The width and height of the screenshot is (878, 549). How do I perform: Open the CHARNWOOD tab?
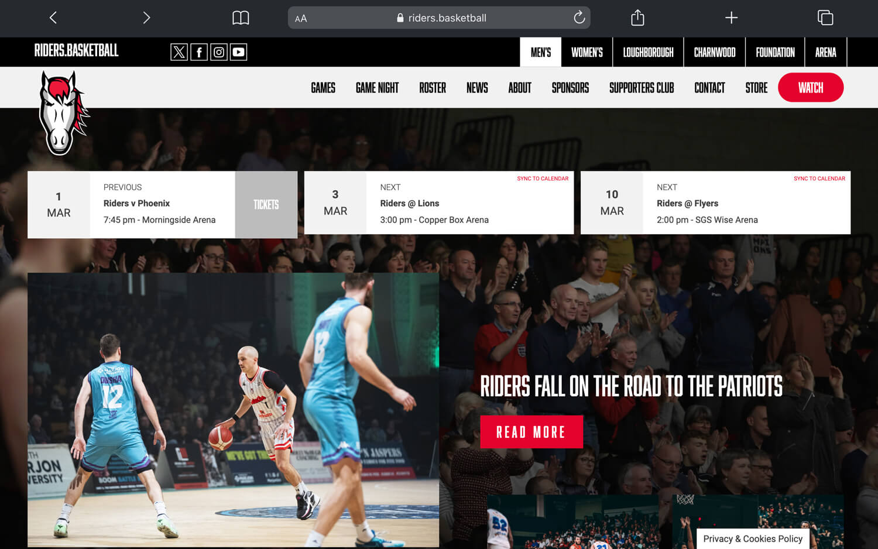coord(715,52)
